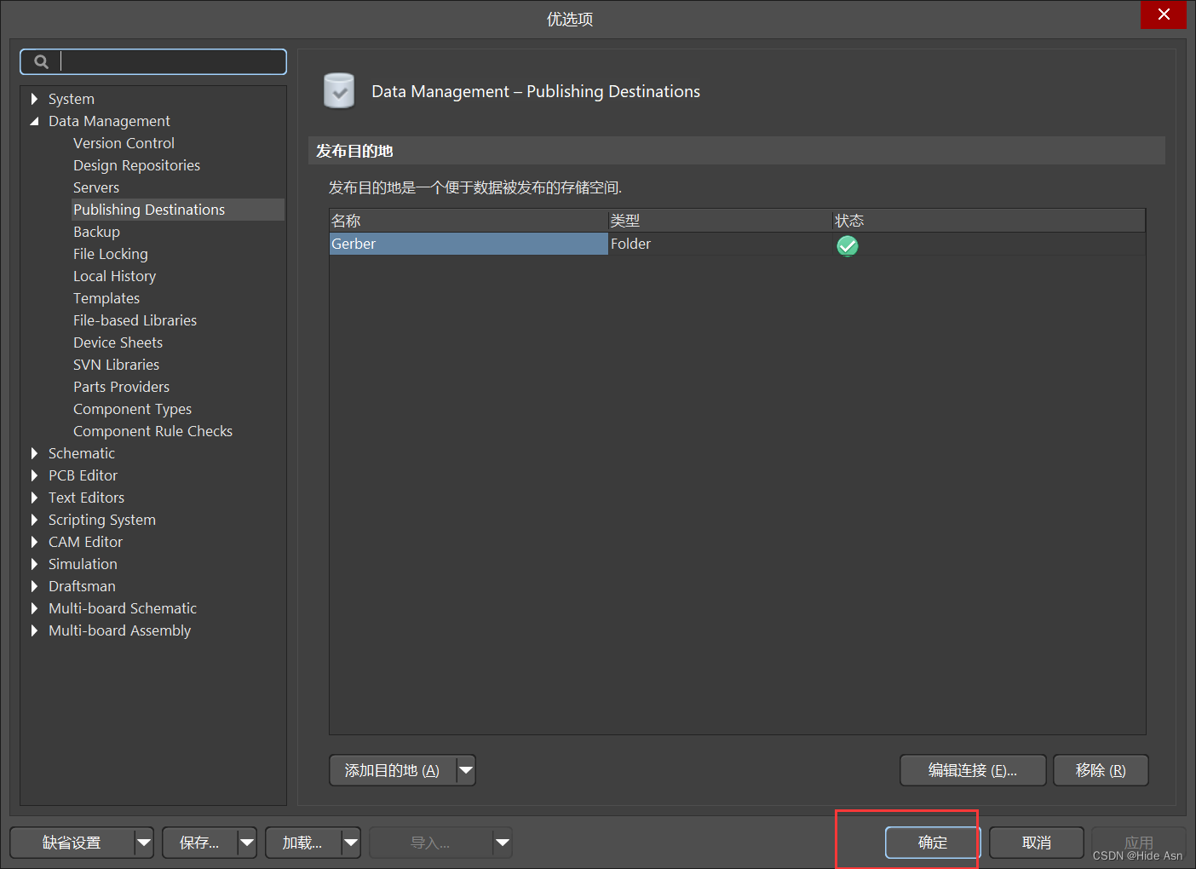The height and width of the screenshot is (869, 1196).
Task: Open the File Locking page
Action: (111, 254)
